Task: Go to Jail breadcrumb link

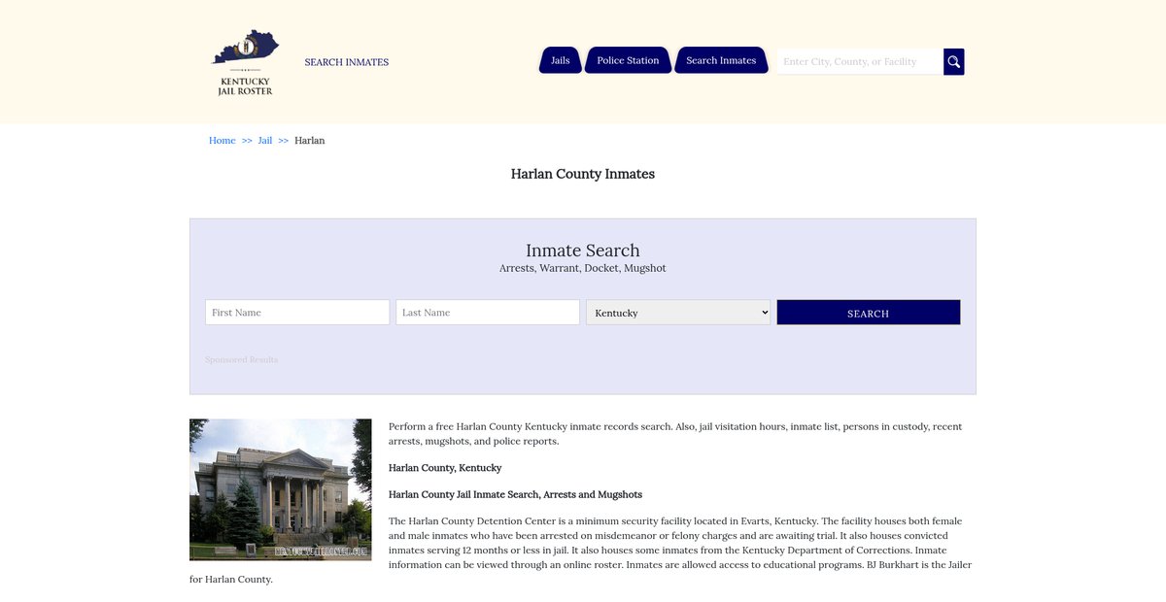Action: tap(265, 141)
